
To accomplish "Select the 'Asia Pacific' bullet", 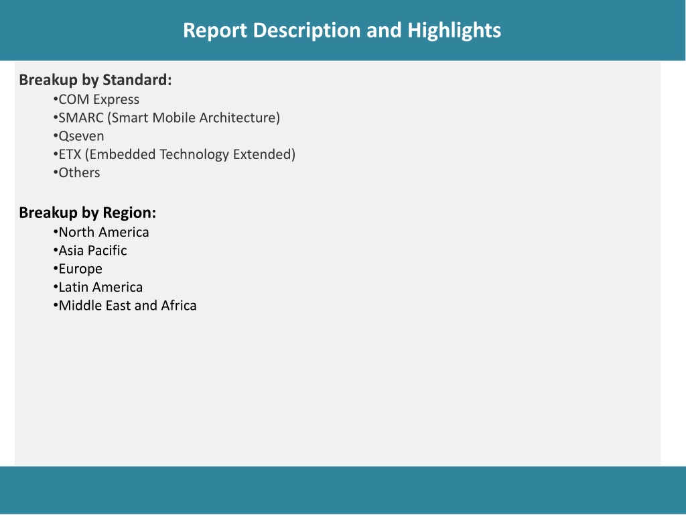I will coord(90,251).
